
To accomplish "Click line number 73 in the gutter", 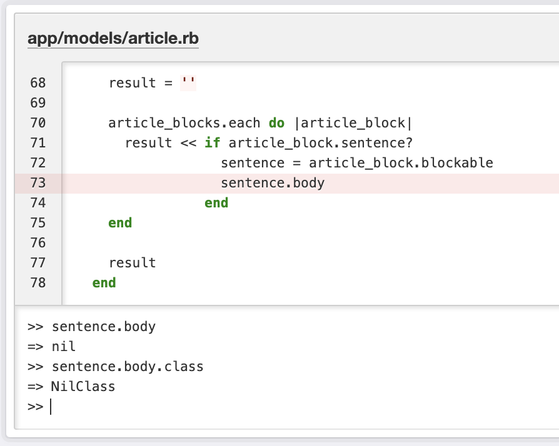I will (x=38, y=183).
